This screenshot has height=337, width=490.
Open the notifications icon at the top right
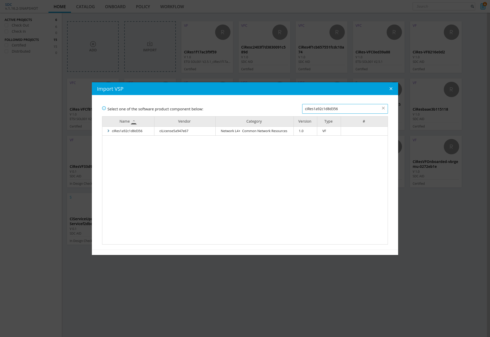483,6
